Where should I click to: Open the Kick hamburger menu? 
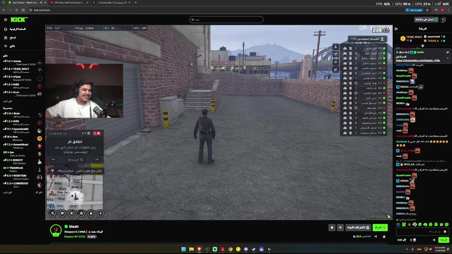pyautogui.click(x=6, y=20)
